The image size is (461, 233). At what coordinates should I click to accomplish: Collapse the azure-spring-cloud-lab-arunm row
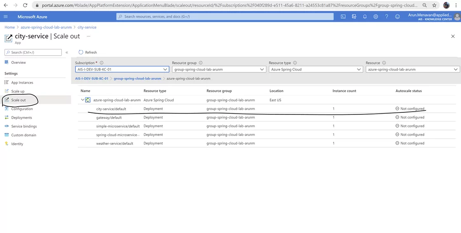tap(82, 100)
